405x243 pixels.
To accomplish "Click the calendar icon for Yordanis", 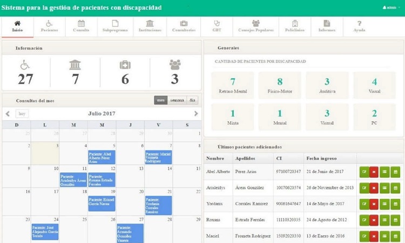I will (x=395, y=205).
